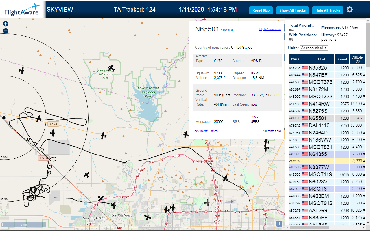The image size is (370, 231).
Task: Show all aircraft tracks
Action: 292,10
